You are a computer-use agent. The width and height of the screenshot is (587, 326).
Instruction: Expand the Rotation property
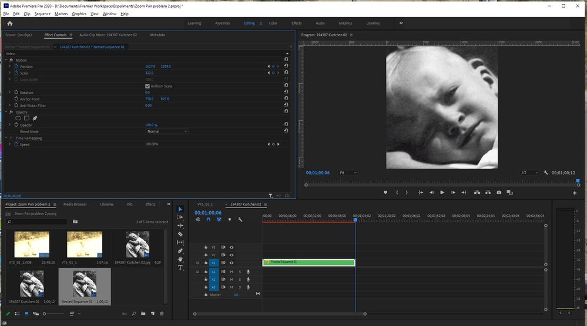pos(9,93)
